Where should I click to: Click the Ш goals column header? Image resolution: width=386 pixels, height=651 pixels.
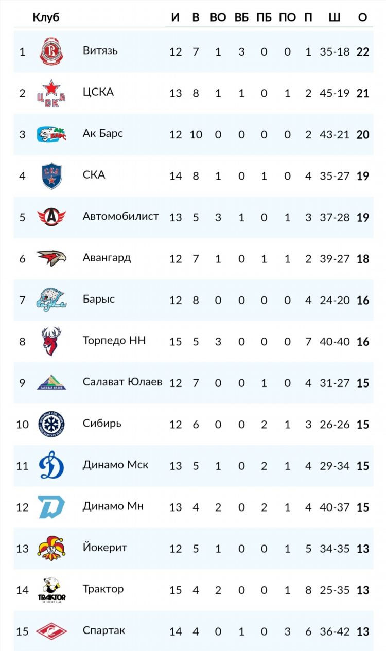point(334,17)
